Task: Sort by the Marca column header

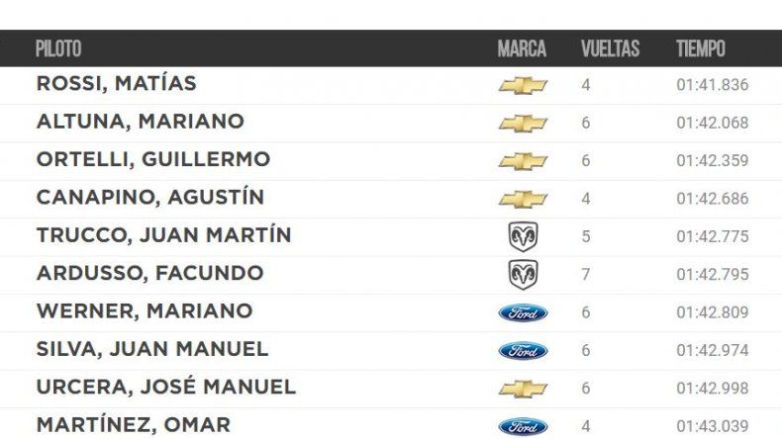Action: pos(523,48)
